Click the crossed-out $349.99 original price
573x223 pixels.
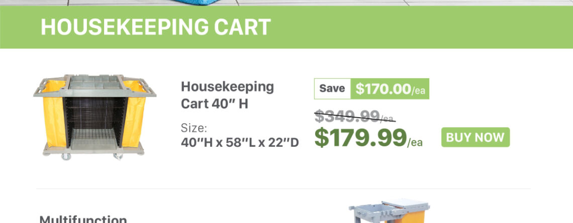pos(347,116)
